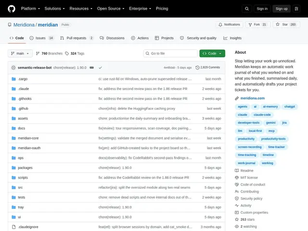
Task: Switch to the Actions tab
Action: [x=140, y=38]
